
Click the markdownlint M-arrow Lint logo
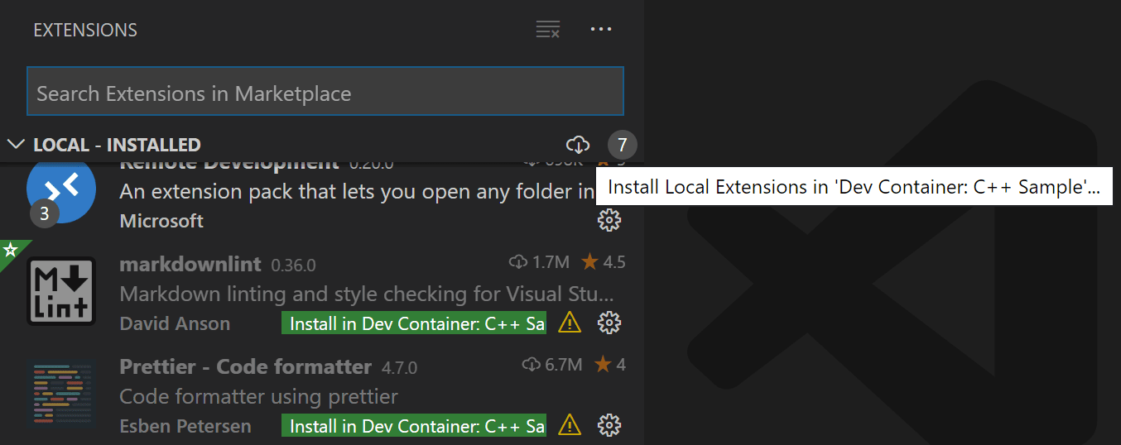coord(60,290)
